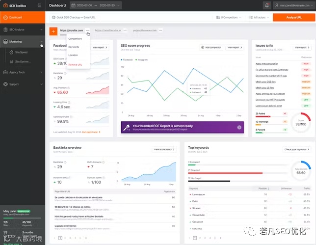This screenshot has height=245, width=316.
Task: Click the Instagram legend entry in chart
Action: [142, 60]
